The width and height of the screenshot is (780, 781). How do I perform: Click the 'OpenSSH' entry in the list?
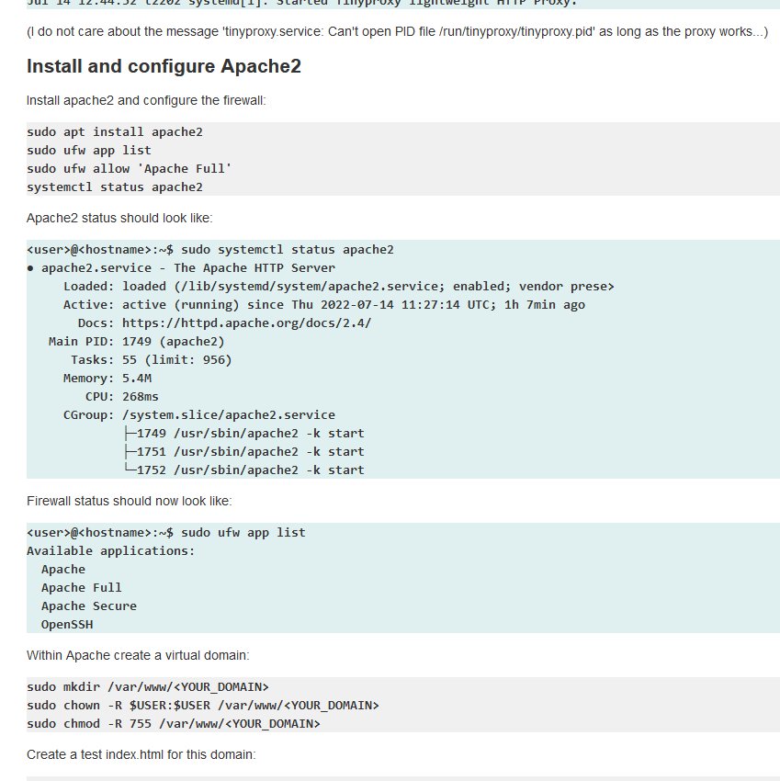pos(67,625)
